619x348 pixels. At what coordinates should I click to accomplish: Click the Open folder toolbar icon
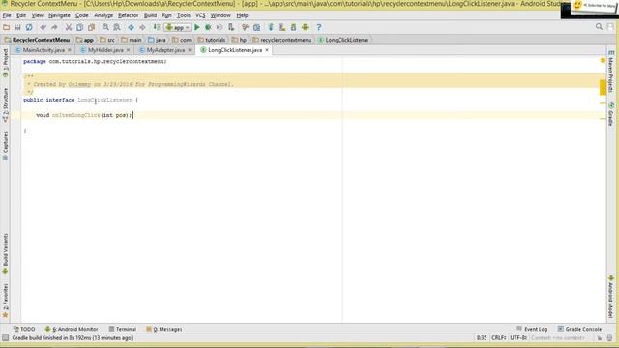tap(6, 27)
